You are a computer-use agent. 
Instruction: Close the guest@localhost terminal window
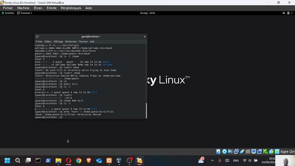[x=144, y=36]
